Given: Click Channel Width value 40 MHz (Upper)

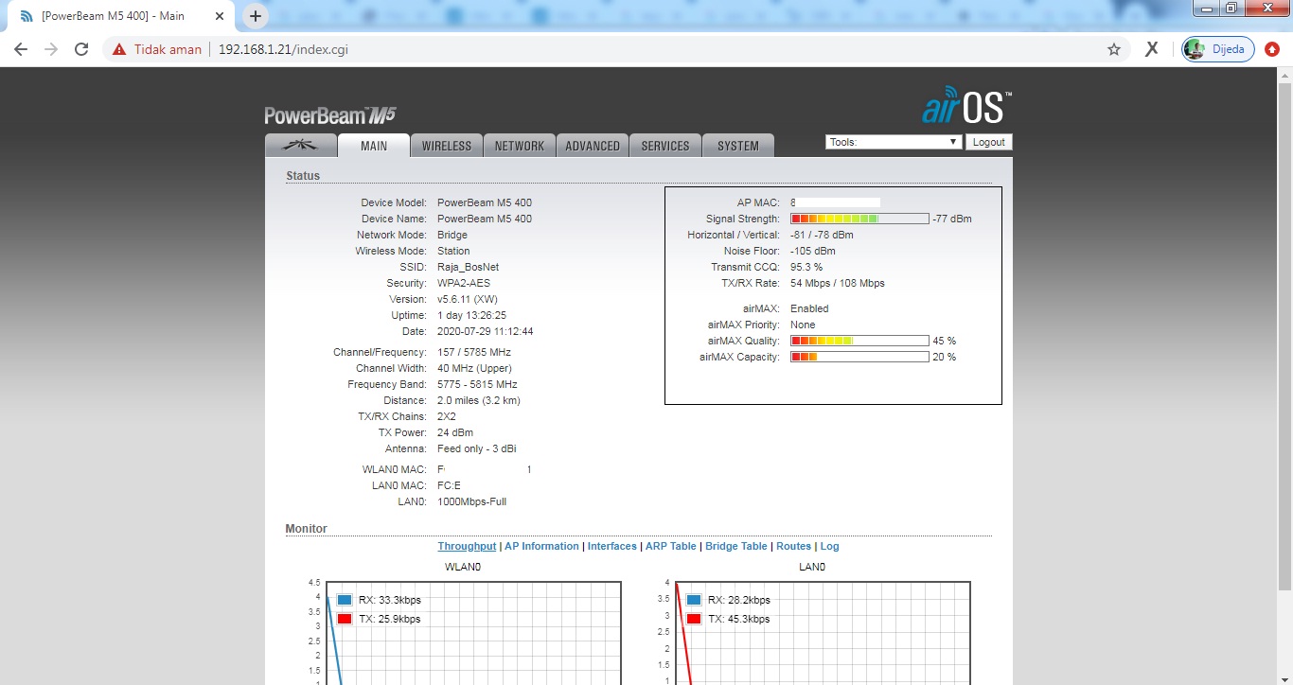Looking at the screenshot, I should [x=474, y=368].
